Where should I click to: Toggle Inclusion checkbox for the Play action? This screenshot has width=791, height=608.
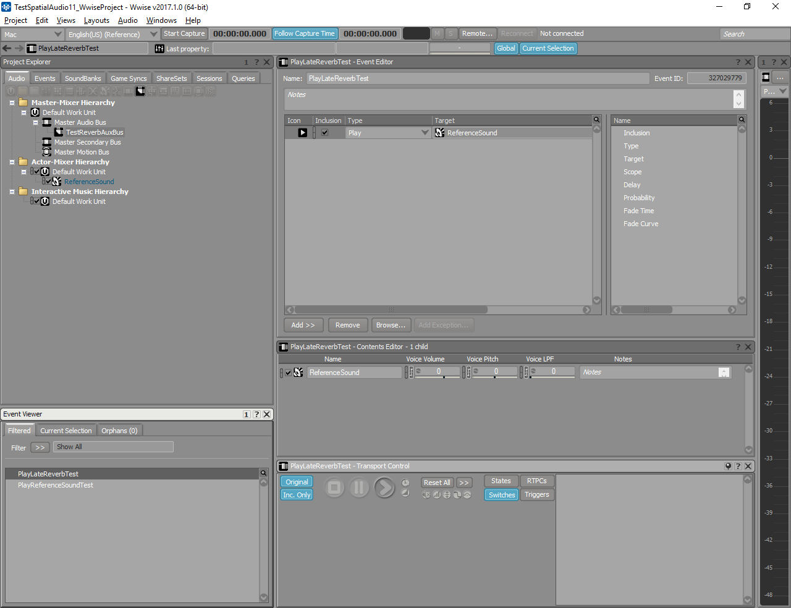324,133
